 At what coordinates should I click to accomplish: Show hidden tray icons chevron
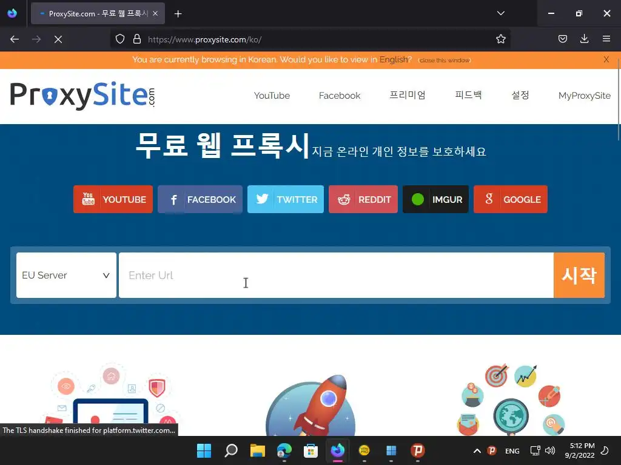(x=477, y=450)
